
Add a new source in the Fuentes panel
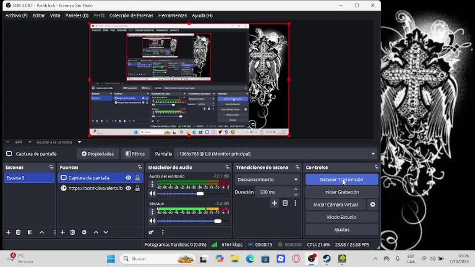pos(63,233)
